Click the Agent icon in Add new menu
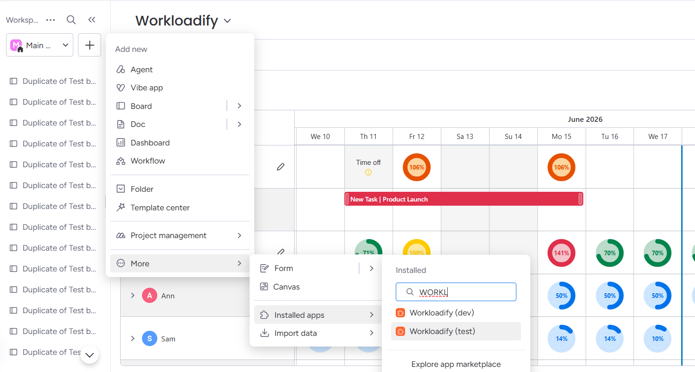The image size is (695, 372). (121, 69)
